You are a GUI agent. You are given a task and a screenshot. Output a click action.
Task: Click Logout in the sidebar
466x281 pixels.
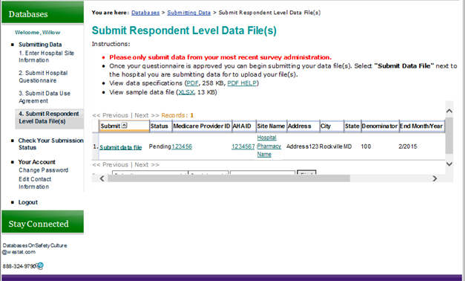point(28,202)
